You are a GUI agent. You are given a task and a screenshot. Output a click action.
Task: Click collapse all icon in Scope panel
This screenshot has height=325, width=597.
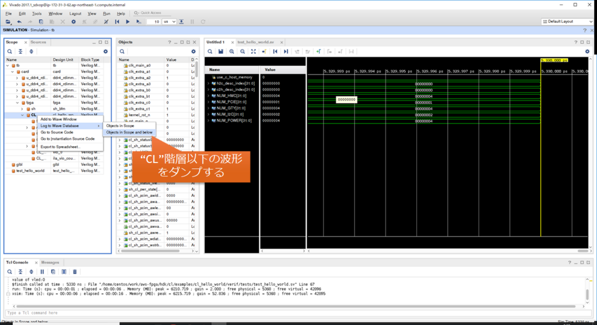pyautogui.click(x=20, y=51)
